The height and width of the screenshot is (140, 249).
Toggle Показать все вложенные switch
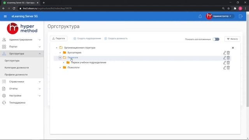(216, 39)
